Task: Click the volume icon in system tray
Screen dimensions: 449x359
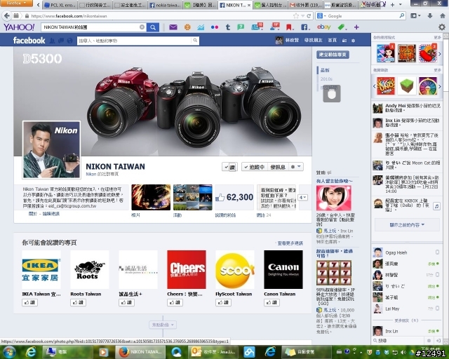Action: [403, 352]
